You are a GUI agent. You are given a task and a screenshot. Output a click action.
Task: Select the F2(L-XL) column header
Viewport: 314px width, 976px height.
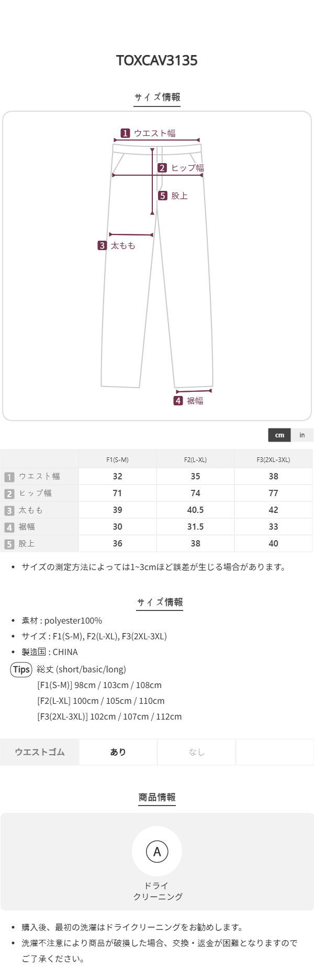[x=195, y=459]
